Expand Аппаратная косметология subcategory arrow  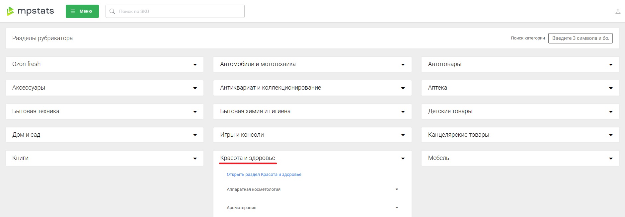(x=397, y=189)
